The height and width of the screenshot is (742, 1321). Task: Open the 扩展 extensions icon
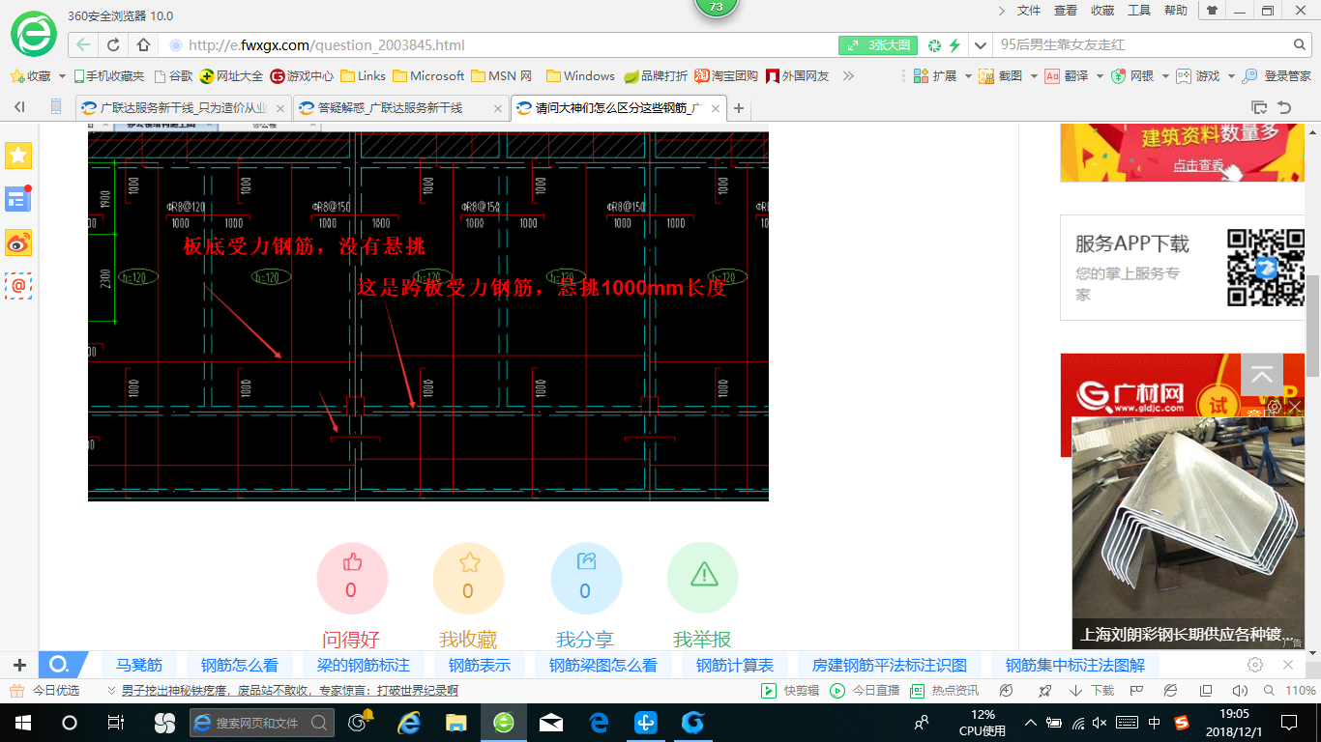[921, 75]
